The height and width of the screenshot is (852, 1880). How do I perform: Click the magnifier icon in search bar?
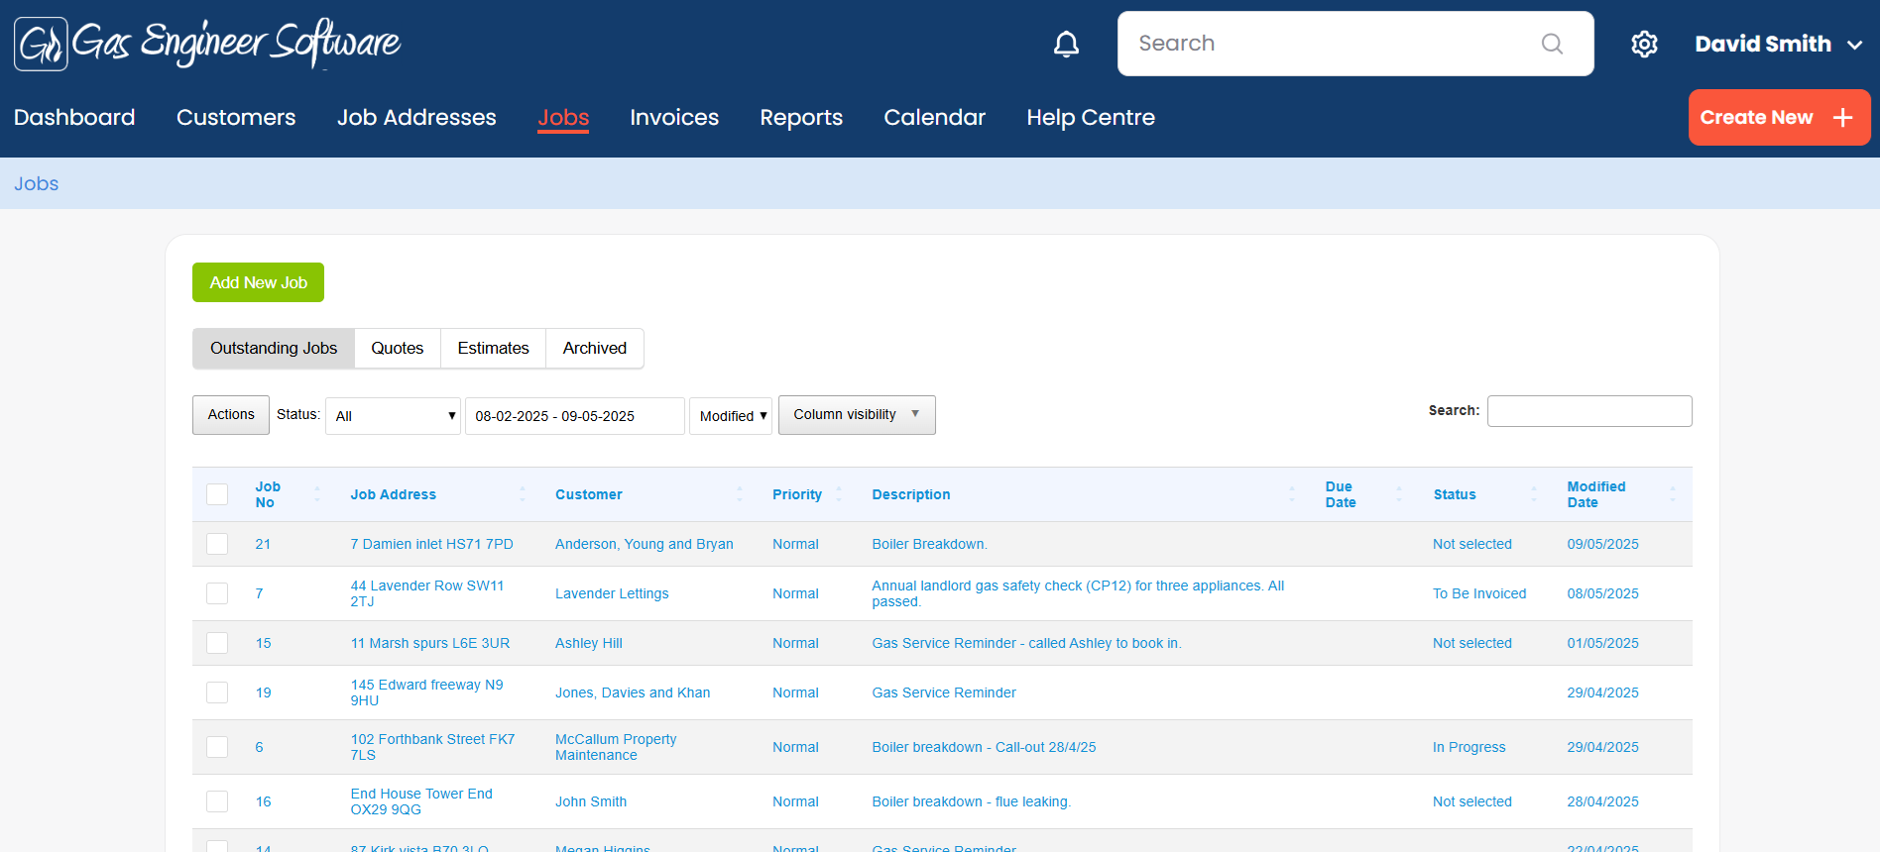(1552, 44)
